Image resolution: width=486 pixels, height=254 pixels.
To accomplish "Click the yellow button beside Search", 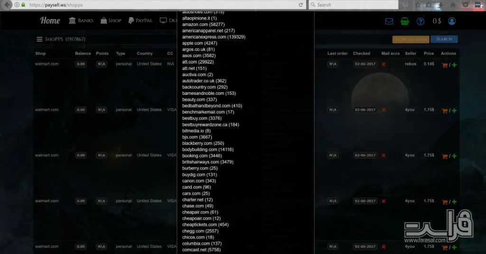I will (411, 39).
